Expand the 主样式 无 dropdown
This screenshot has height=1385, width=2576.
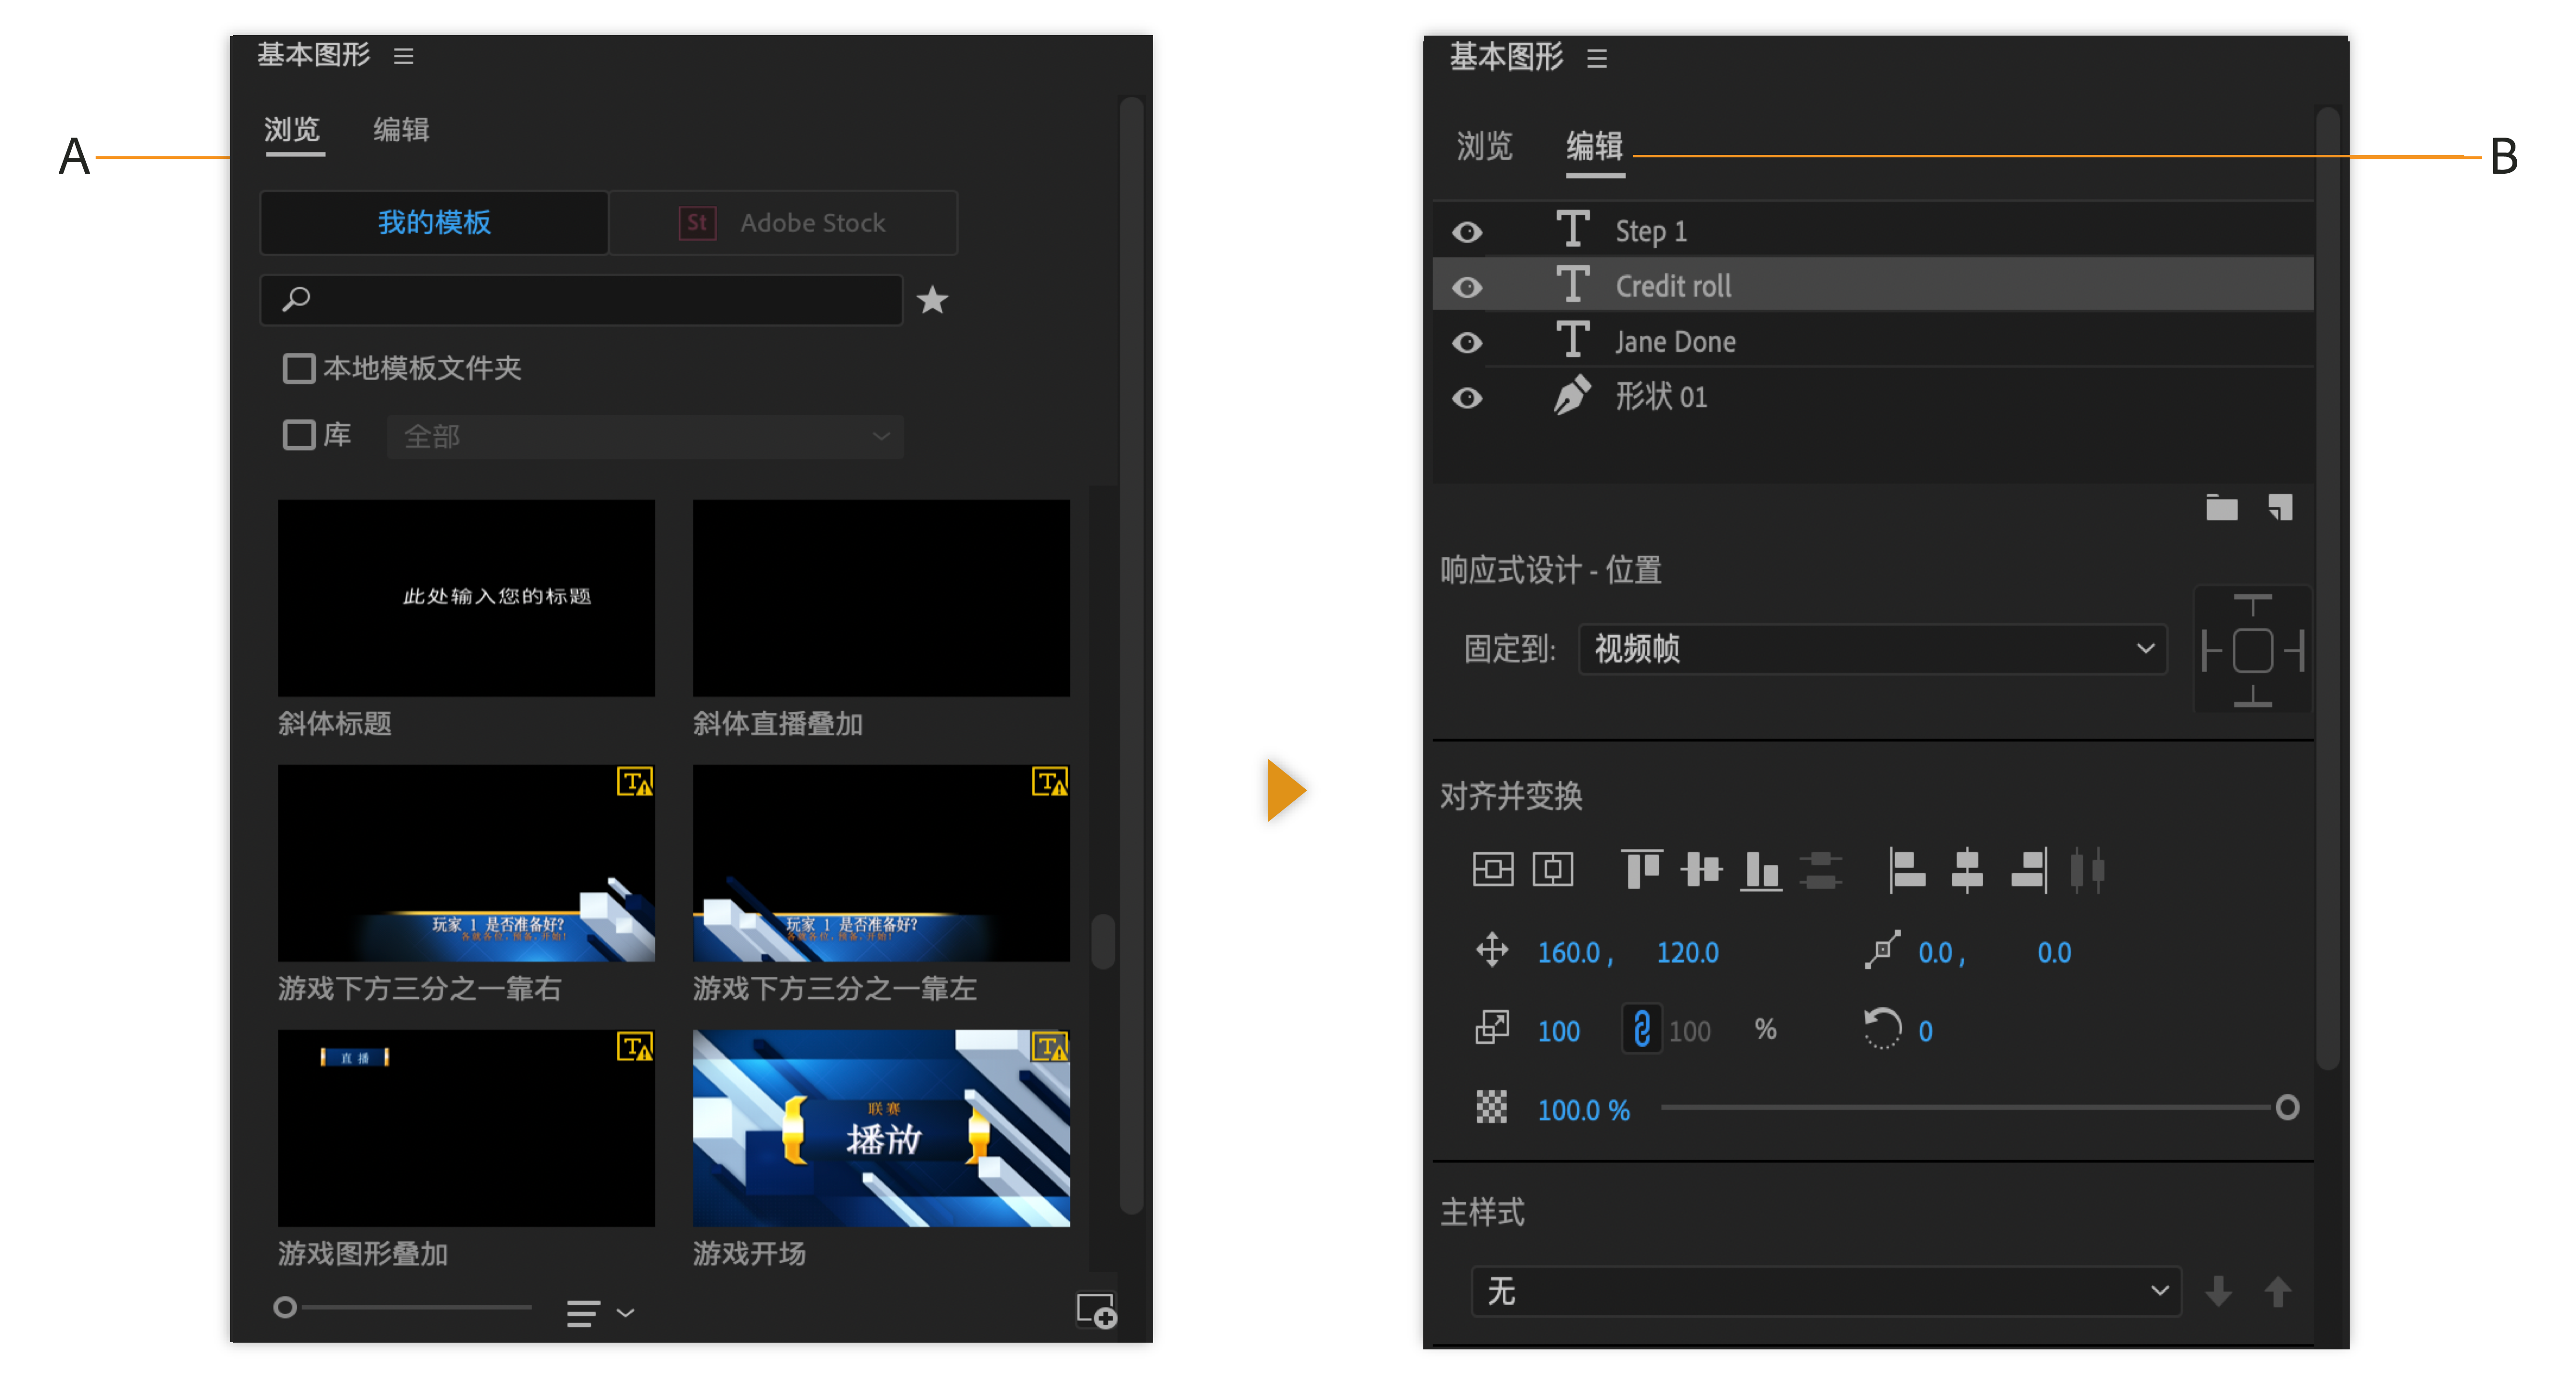click(x=1825, y=1291)
